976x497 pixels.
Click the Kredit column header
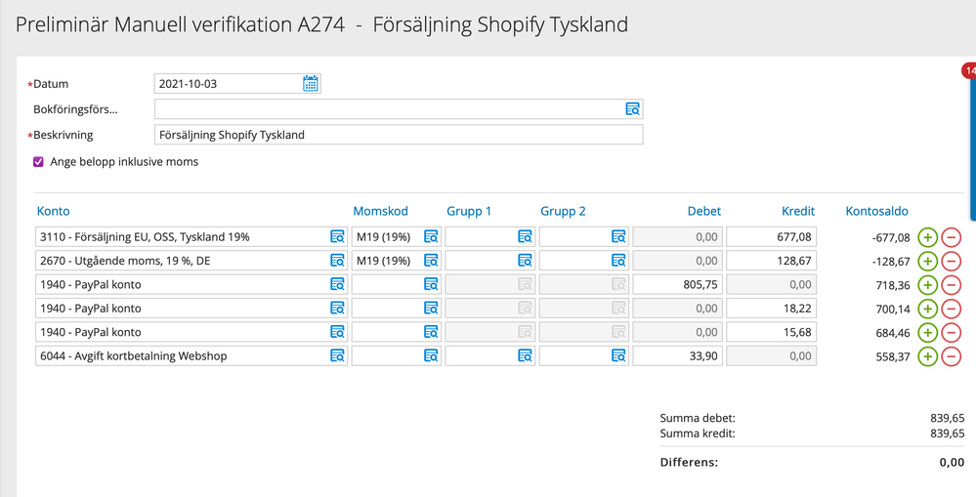797,211
